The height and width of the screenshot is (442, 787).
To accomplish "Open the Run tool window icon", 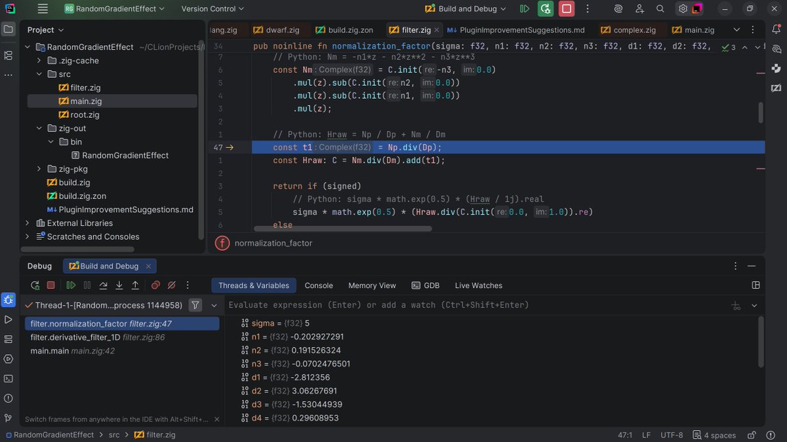I will 9,320.
